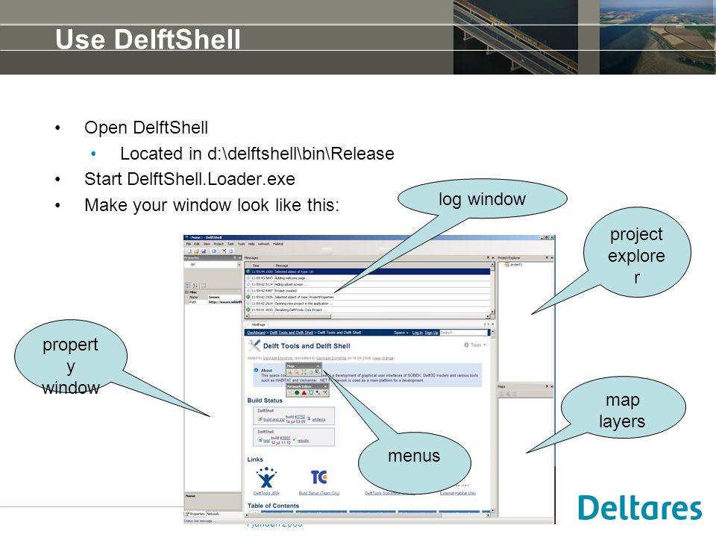
Task: Select message 'Opening new project in the application'
Action: pos(368,304)
